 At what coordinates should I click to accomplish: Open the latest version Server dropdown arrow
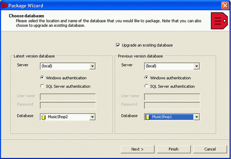pos(92,66)
